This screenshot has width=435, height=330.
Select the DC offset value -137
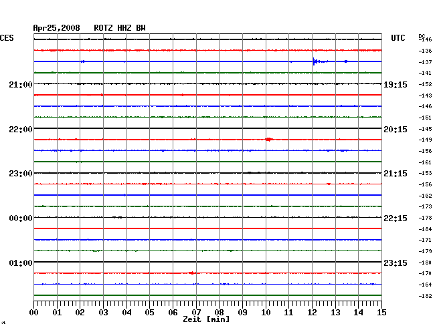point(425,62)
